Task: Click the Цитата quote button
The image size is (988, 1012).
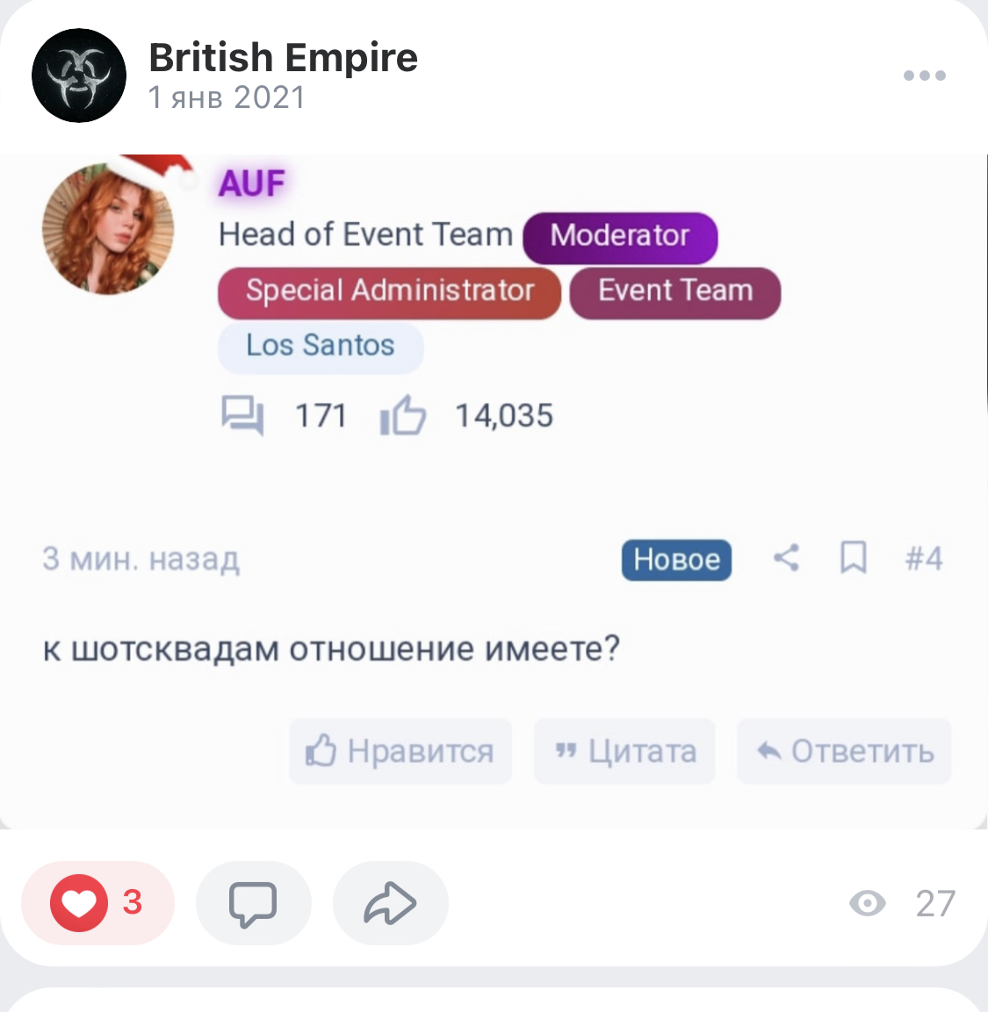Action: (624, 751)
